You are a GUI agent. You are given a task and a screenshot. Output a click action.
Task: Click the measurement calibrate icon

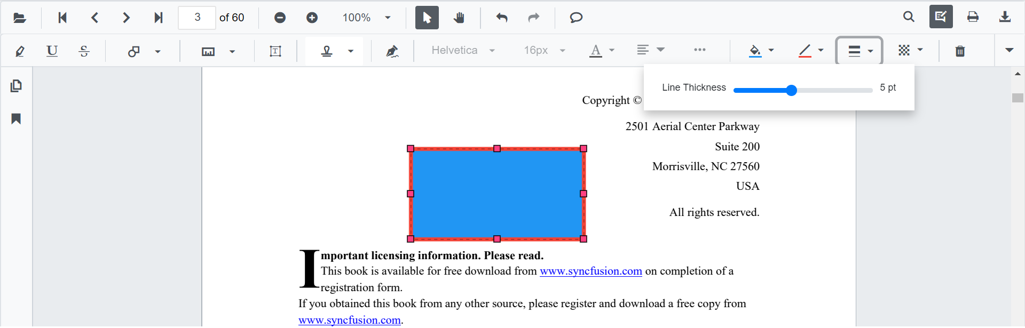click(x=208, y=51)
